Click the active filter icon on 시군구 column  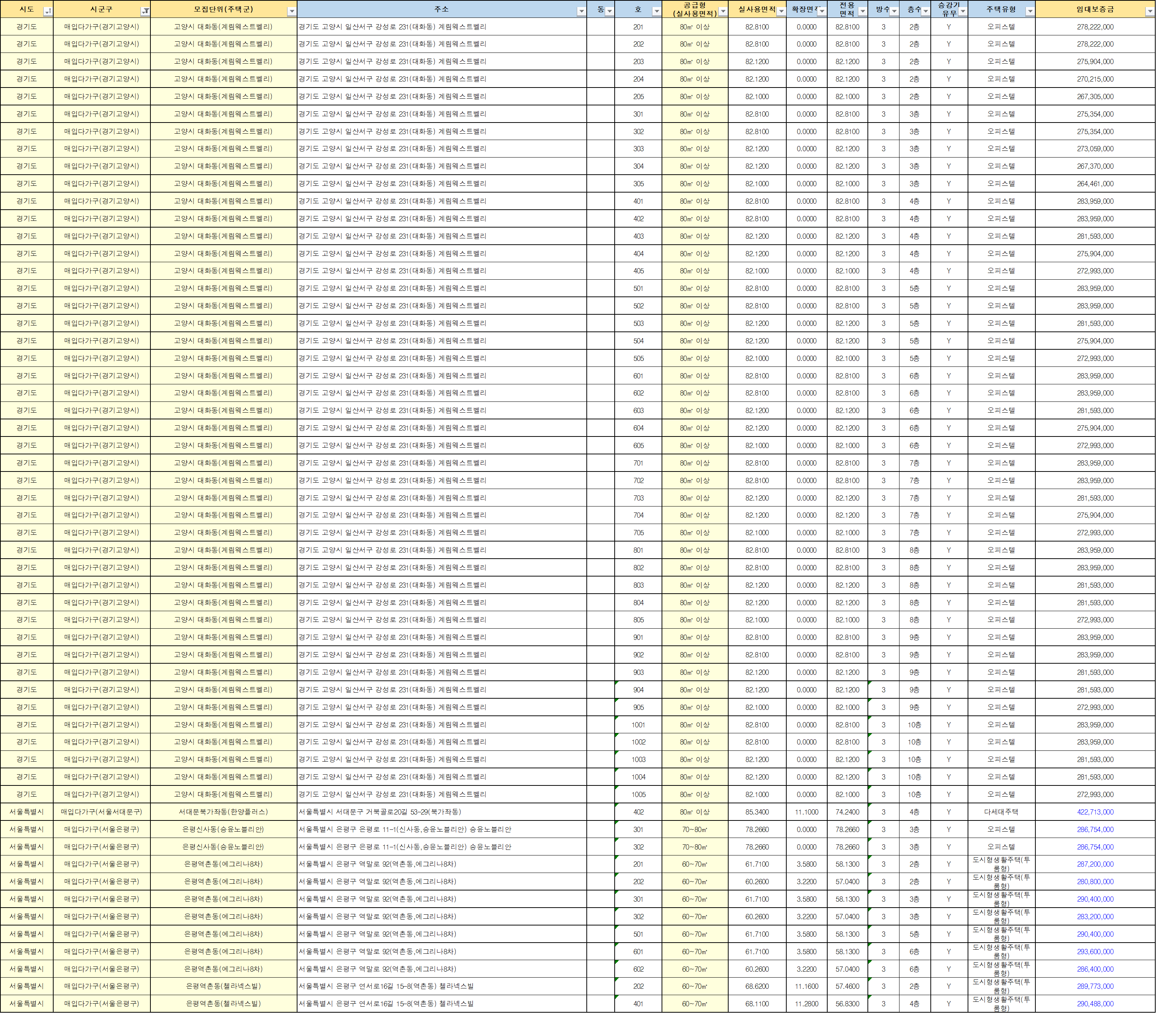145,11
